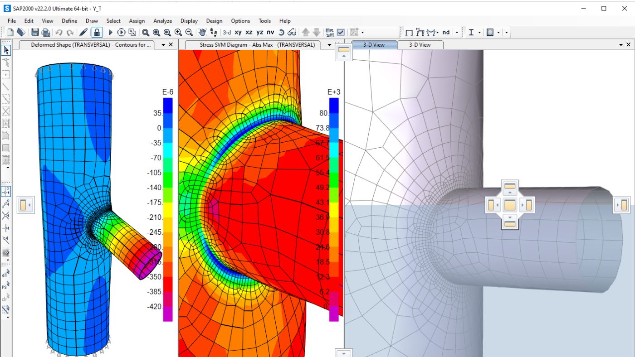
Task: Set view to the xz plane
Action: click(249, 32)
